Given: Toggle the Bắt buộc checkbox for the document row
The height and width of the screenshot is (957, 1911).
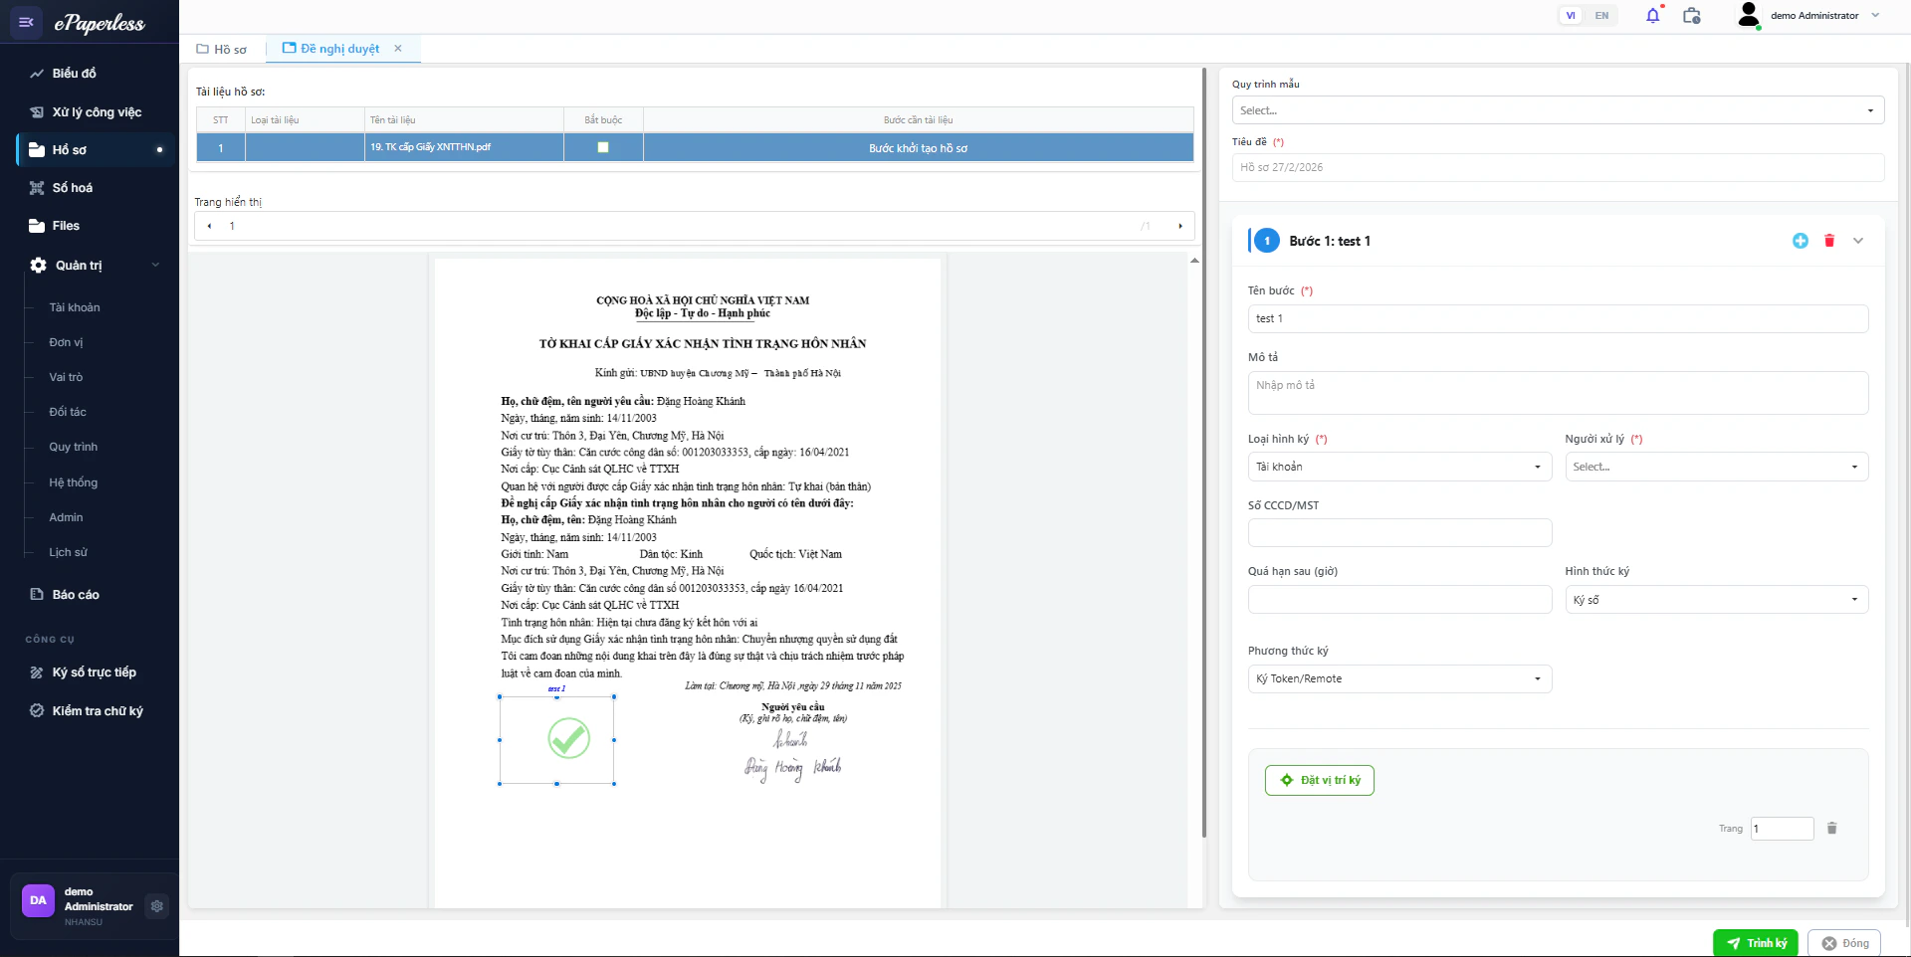Looking at the screenshot, I should (603, 147).
